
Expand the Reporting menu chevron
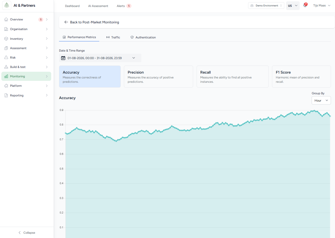pos(47,95)
